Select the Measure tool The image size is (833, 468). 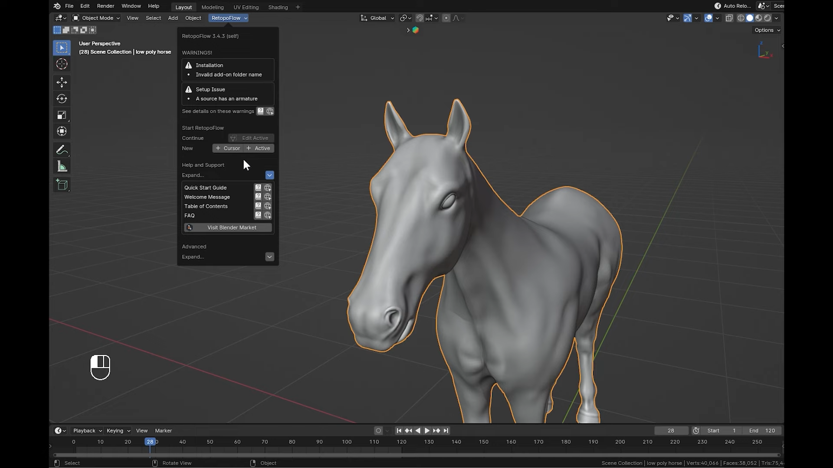click(x=62, y=166)
